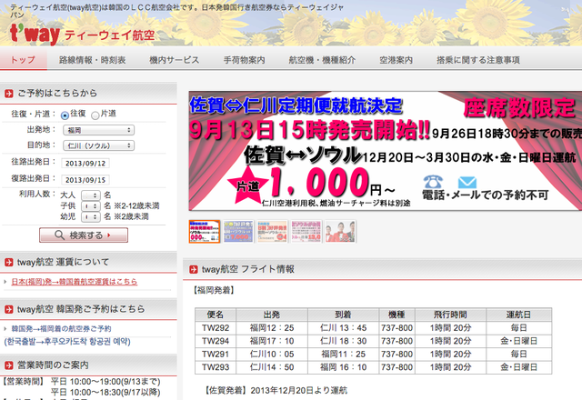
Task: Click the 往路出発日 date field
Action: (85, 164)
